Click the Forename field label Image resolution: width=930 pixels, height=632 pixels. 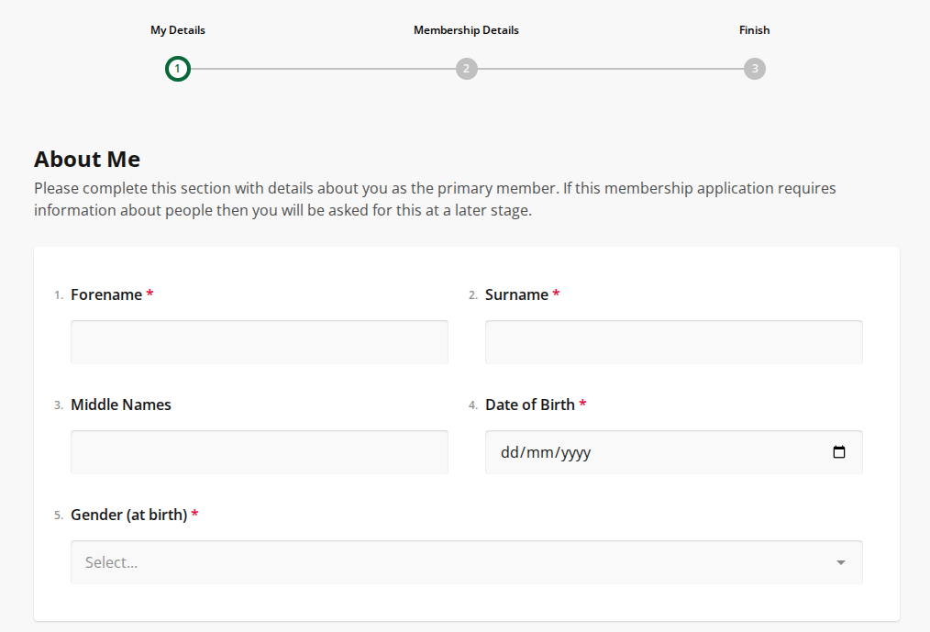pos(106,294)
